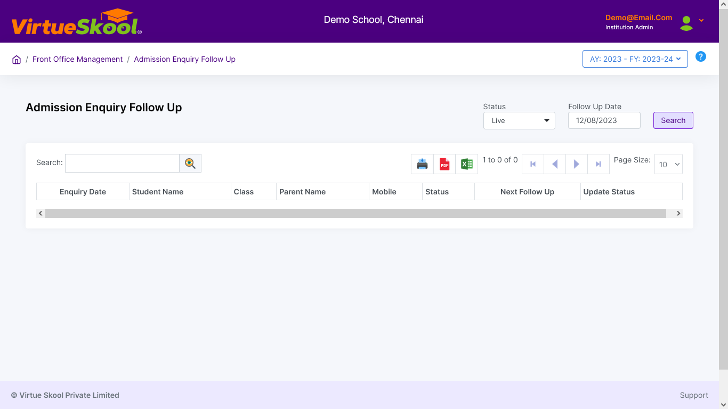The image size is (728, 409).
Task: Open the Page Size dropdown
Action: click(x=668, y=165)
